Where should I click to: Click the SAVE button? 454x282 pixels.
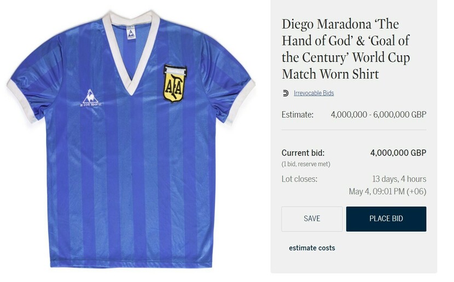tap(312, 219)
